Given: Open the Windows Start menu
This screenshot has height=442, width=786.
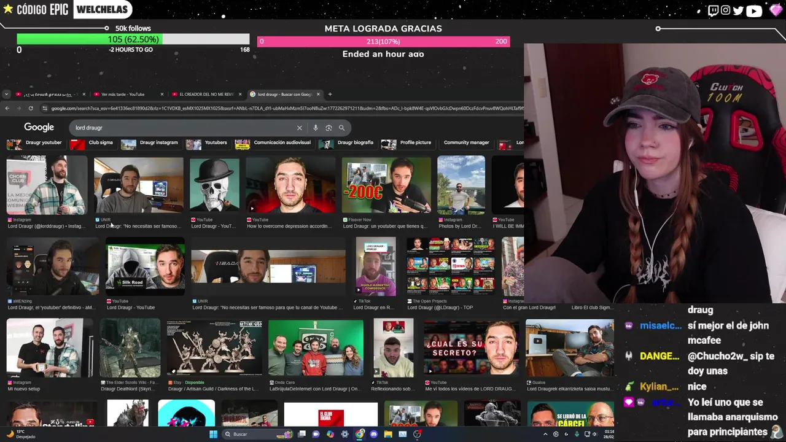Looking at the screenshot, I should (213, 434).
